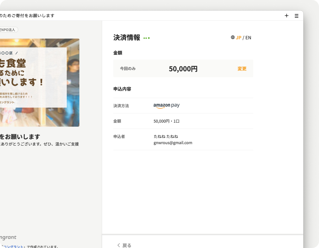Click the email gnwrous@gmail.com
The height and width of the screenshot is (248, 319).
tap(173, 143)
